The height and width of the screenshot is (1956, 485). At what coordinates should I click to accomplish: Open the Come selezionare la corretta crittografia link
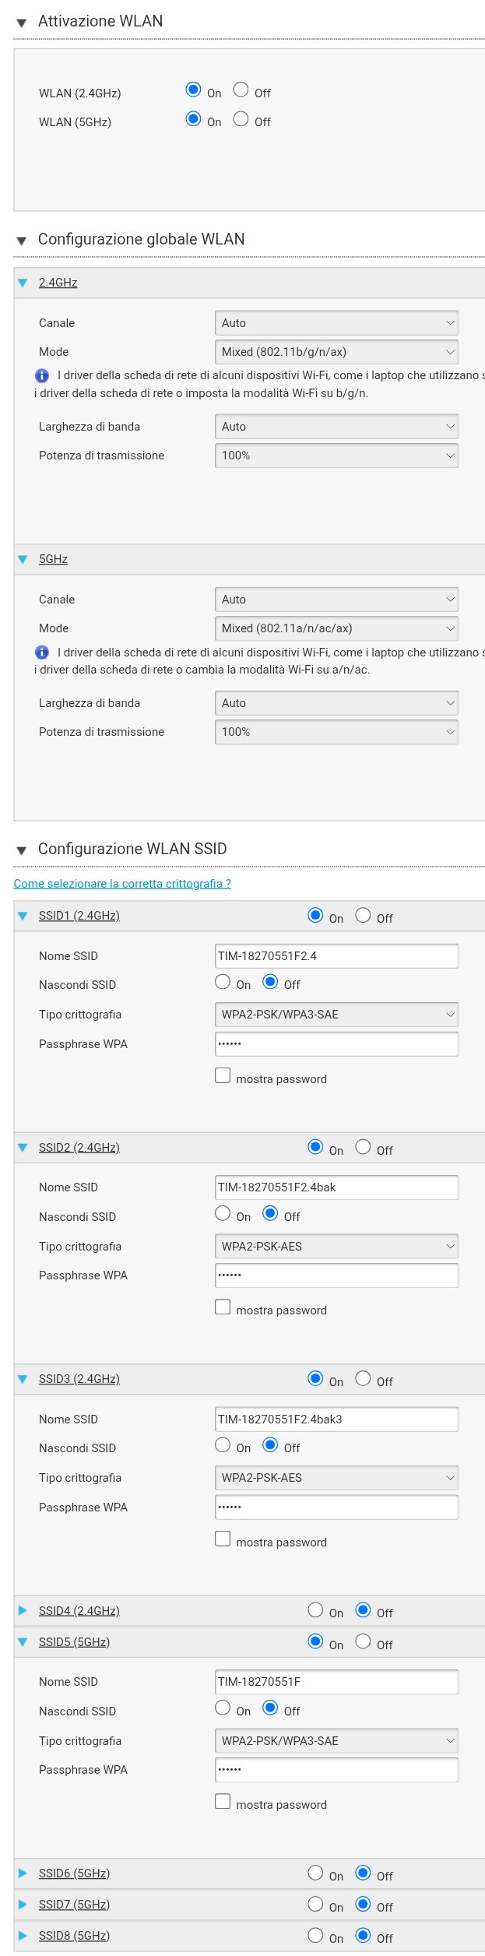tap(122, 884)
